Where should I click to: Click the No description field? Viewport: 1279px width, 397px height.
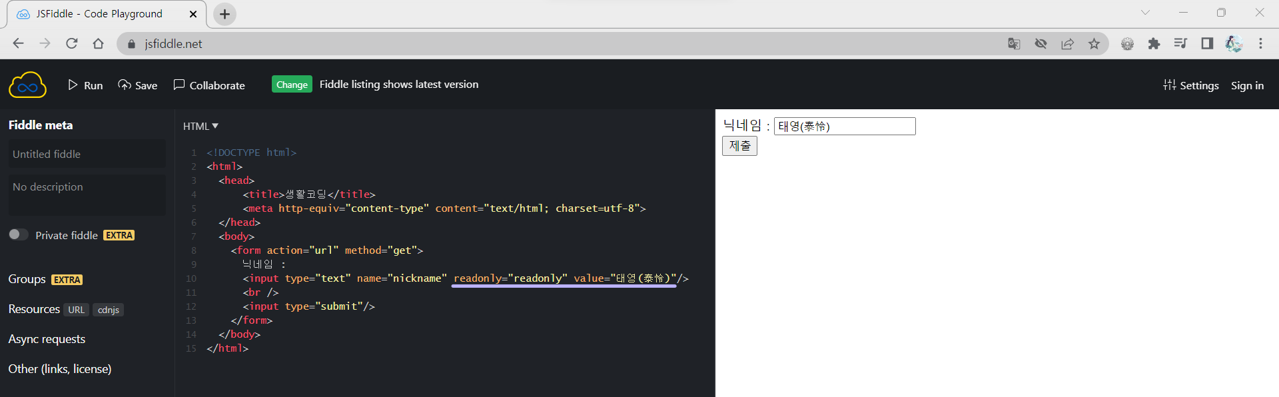click(87, 195)
